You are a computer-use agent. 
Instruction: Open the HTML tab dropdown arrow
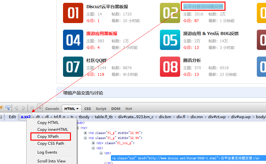(x=78, y=109)
